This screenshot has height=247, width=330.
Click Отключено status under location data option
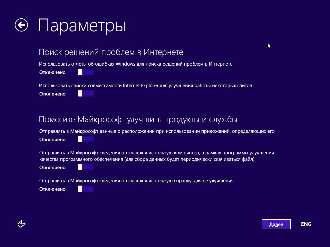tap(52, 140)
